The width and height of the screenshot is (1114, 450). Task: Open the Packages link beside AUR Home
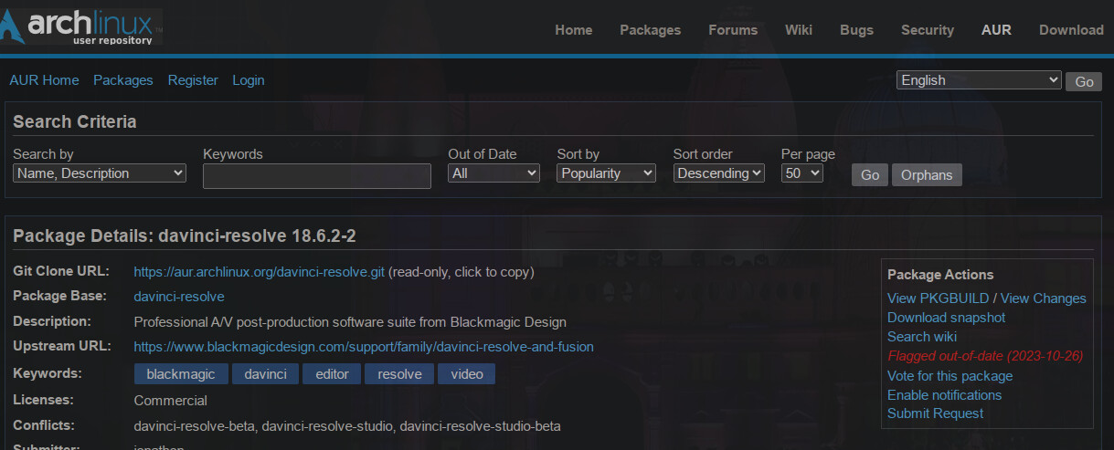point(123,80)
